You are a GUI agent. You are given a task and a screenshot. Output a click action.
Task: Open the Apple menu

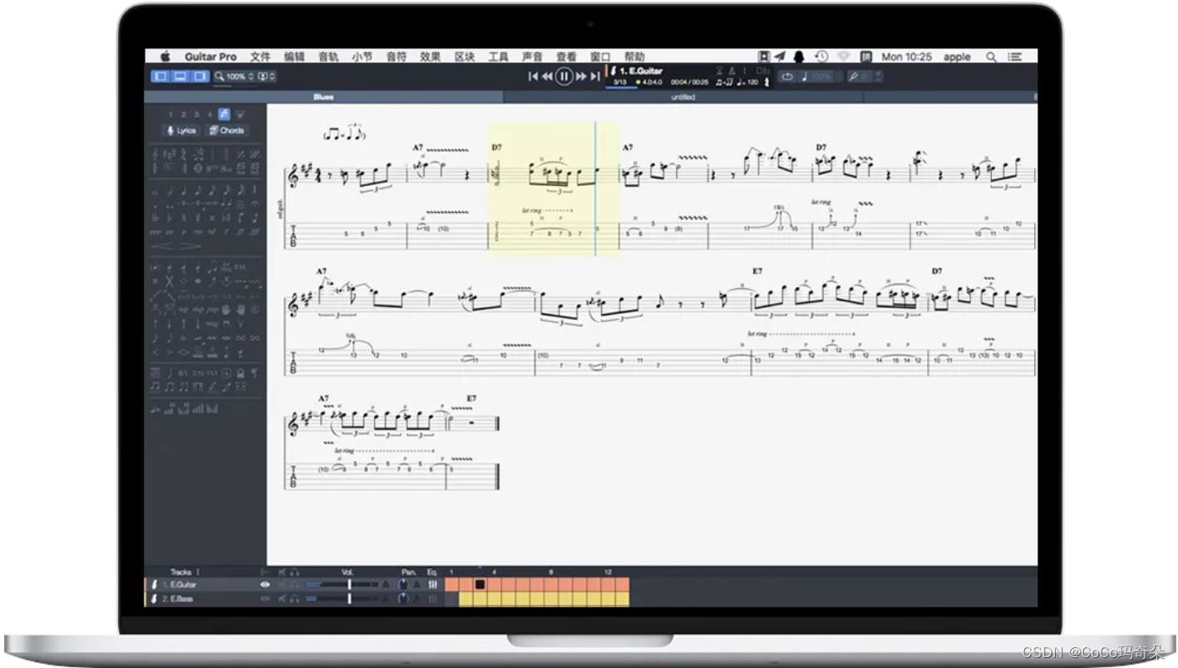point(165,56)
